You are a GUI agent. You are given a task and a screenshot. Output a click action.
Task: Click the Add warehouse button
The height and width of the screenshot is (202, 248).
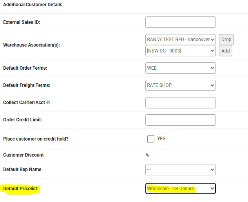coord(226,51)
